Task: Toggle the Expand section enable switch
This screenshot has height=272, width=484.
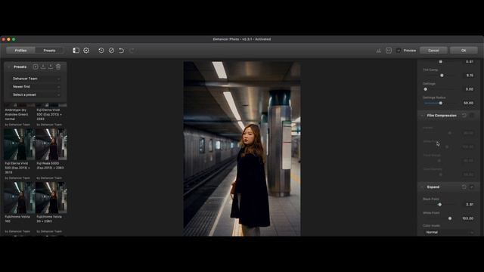Action: point(472,187)
